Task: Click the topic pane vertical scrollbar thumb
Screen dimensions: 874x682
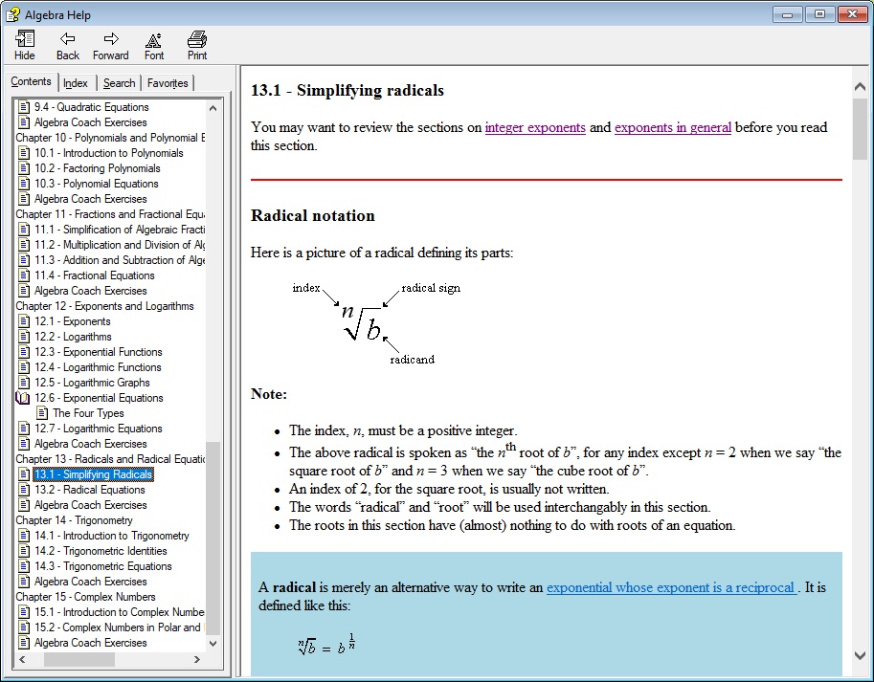Action: pyautogui.click(x=860, y=127)
